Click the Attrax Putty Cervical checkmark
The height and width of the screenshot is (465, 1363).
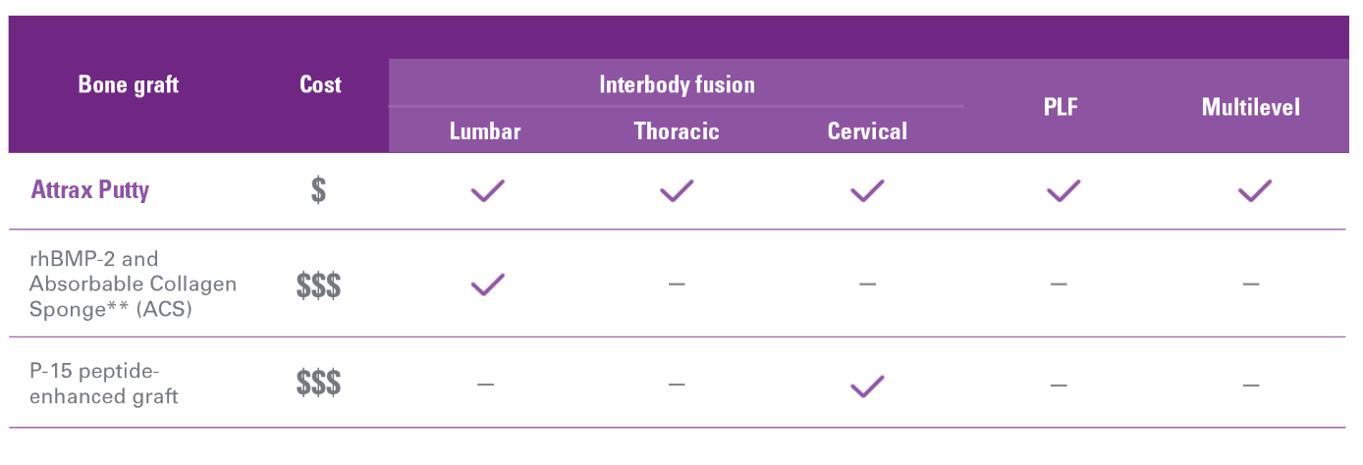point(867,190)
